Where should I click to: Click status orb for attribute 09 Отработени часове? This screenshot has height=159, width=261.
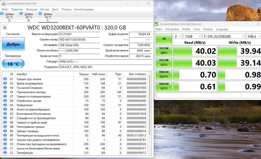coord(5,100)
